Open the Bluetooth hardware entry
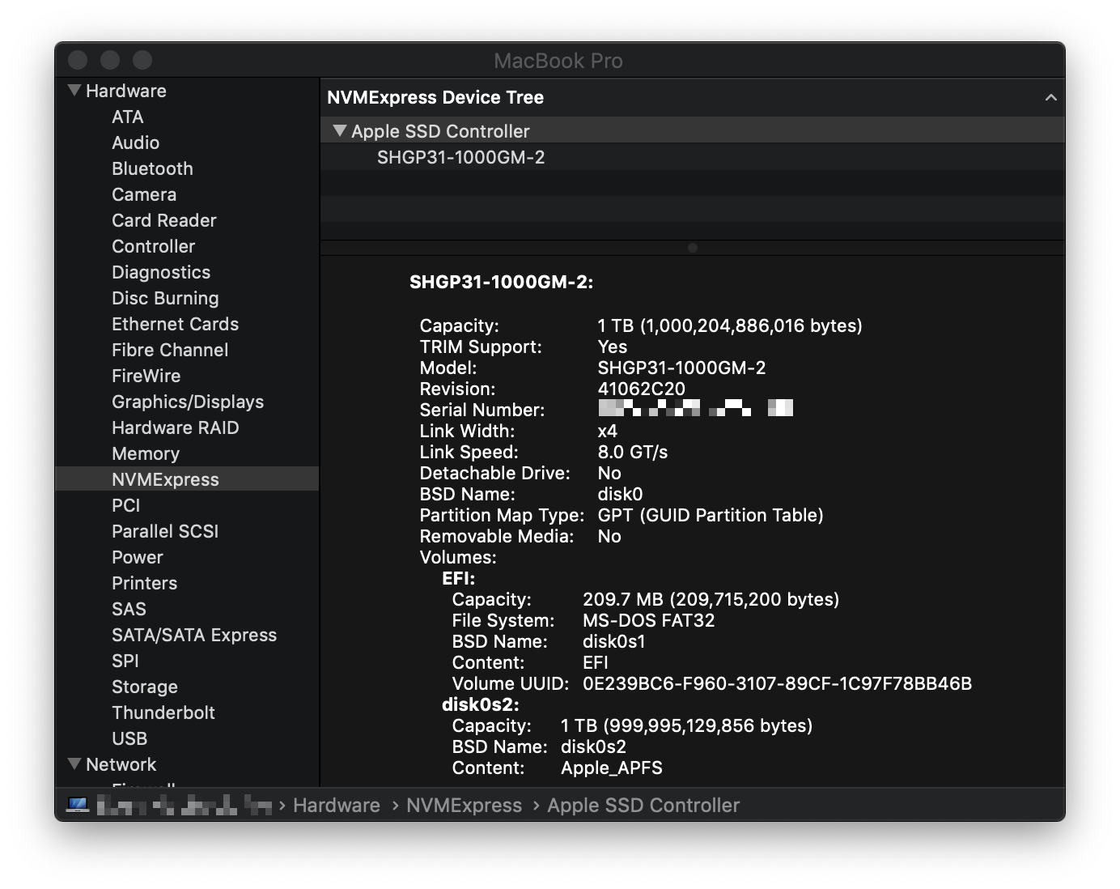 point(152,168)
